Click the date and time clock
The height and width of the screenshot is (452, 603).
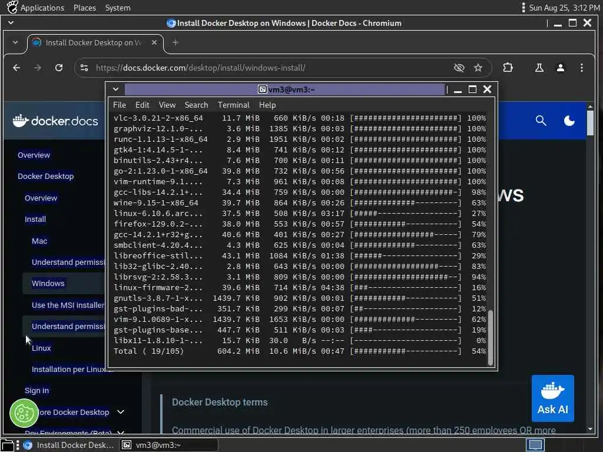coord(564,8)
